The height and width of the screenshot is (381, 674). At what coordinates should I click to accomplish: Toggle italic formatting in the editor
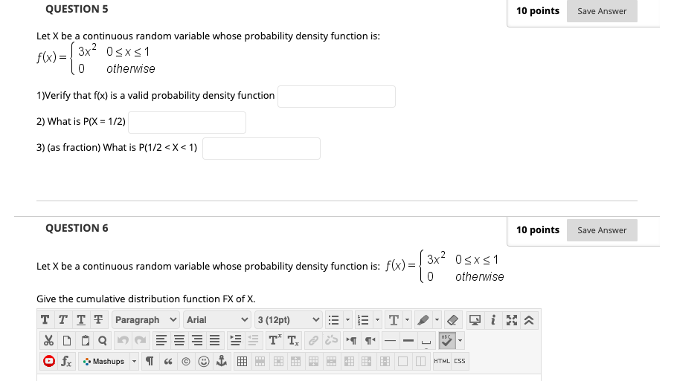point(62,320)
